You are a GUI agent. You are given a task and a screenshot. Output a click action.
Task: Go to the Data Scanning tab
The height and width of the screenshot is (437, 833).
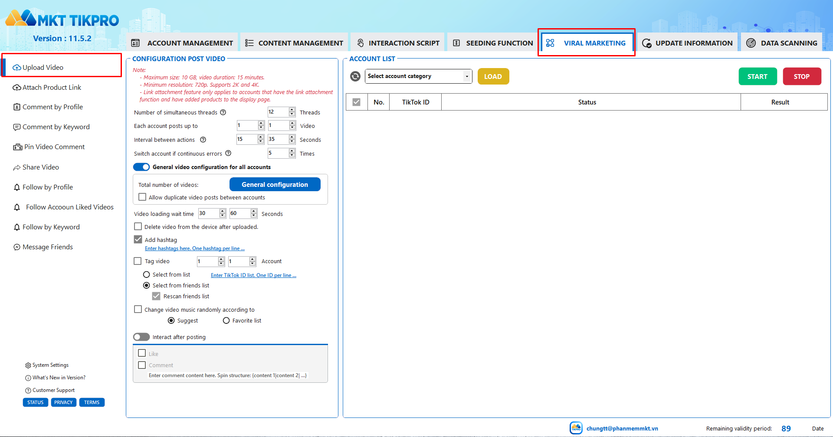coord(782,43)
